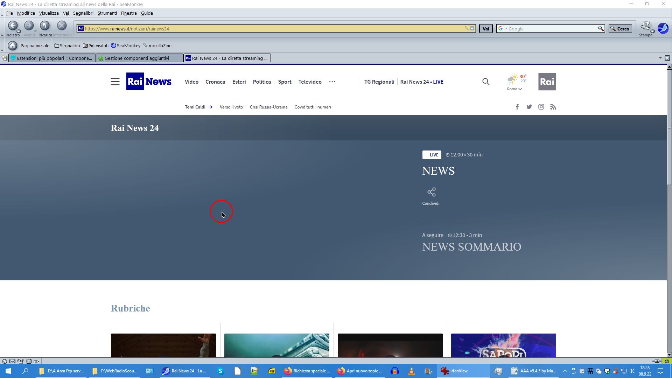Open Crisi Russia-Ucraina hot topic
The image size is (672, 378).
click(x=268, y=107)
